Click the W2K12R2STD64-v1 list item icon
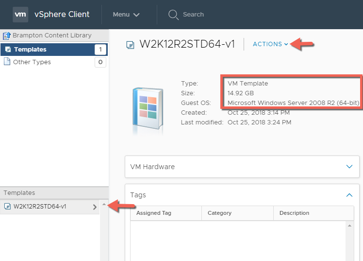The image size is (363, 261). pos(7,207)
